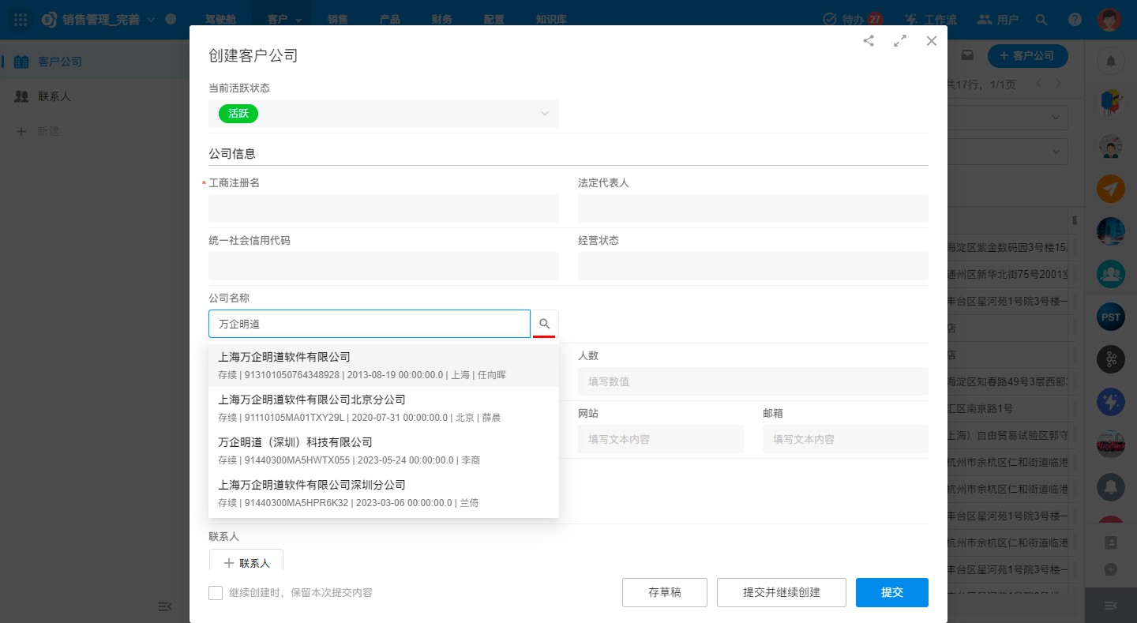Open the notification bell in sidebar
Image resolution: width=1137 pixels, height=623 pixels.
1110,61
